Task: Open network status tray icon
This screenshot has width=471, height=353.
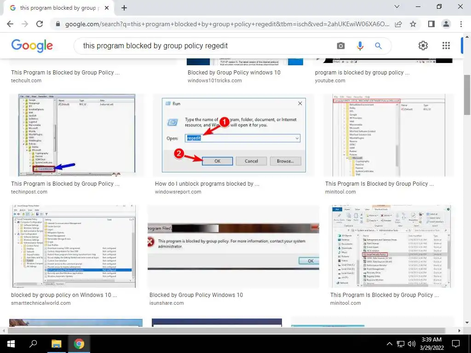Action: (401, 344)
